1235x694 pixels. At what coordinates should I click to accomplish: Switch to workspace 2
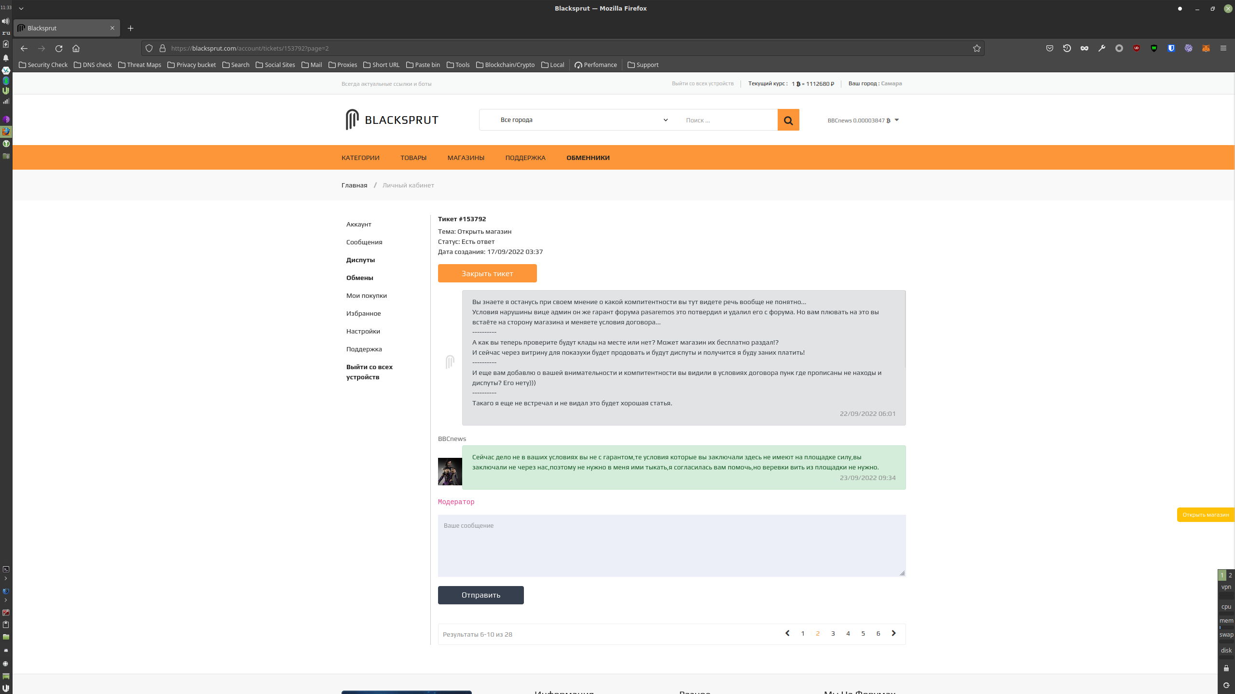click(1230, 575)
